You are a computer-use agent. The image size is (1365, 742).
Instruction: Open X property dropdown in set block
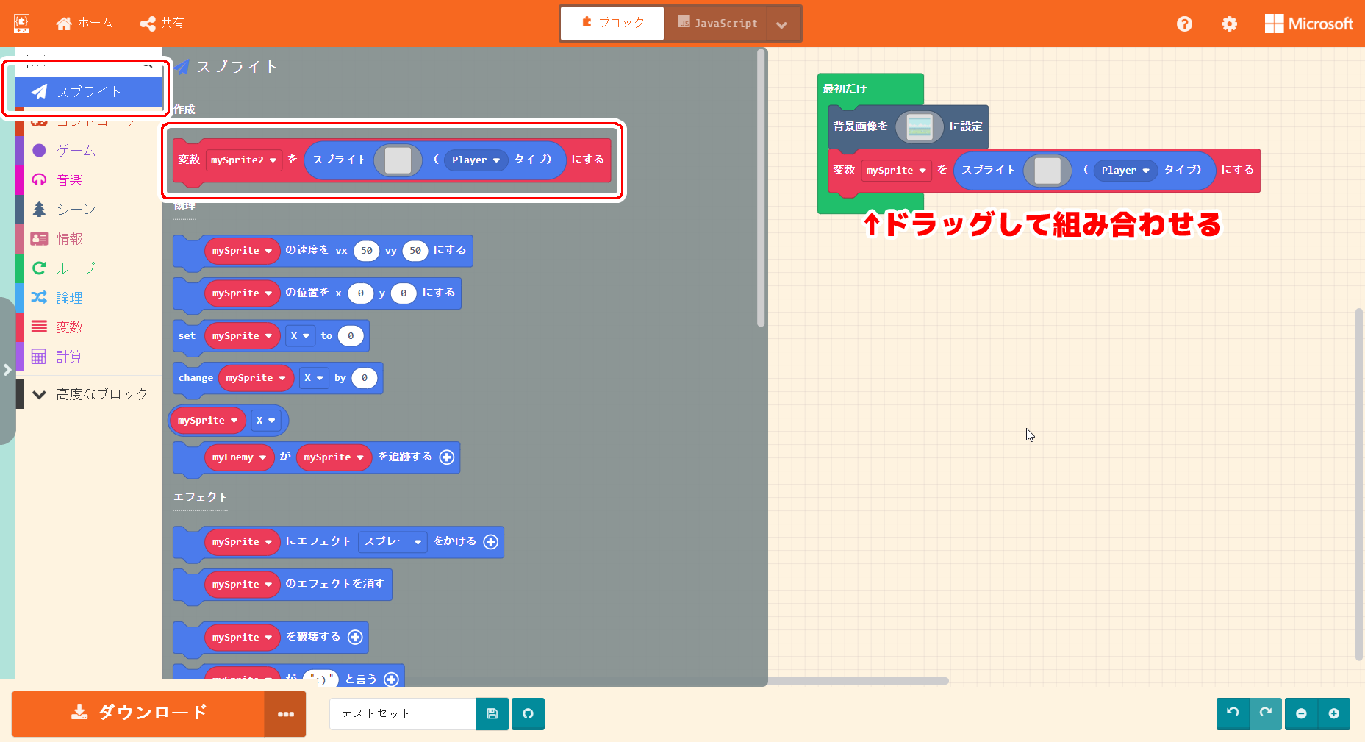[x=300, y=336]
